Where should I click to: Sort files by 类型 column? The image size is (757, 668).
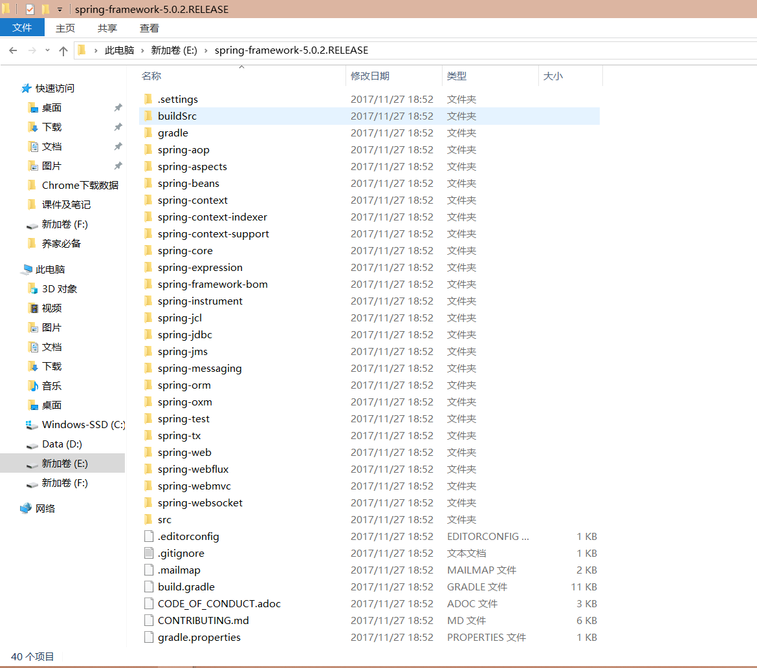pyautogui.click(x=457, y=76)
